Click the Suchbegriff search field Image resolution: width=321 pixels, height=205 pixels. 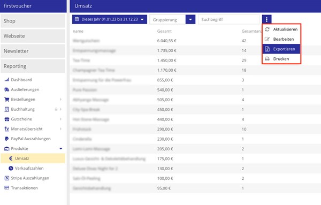228,19
